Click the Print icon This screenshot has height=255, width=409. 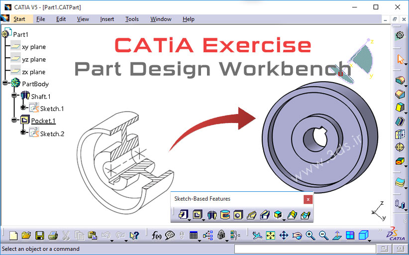53,236
